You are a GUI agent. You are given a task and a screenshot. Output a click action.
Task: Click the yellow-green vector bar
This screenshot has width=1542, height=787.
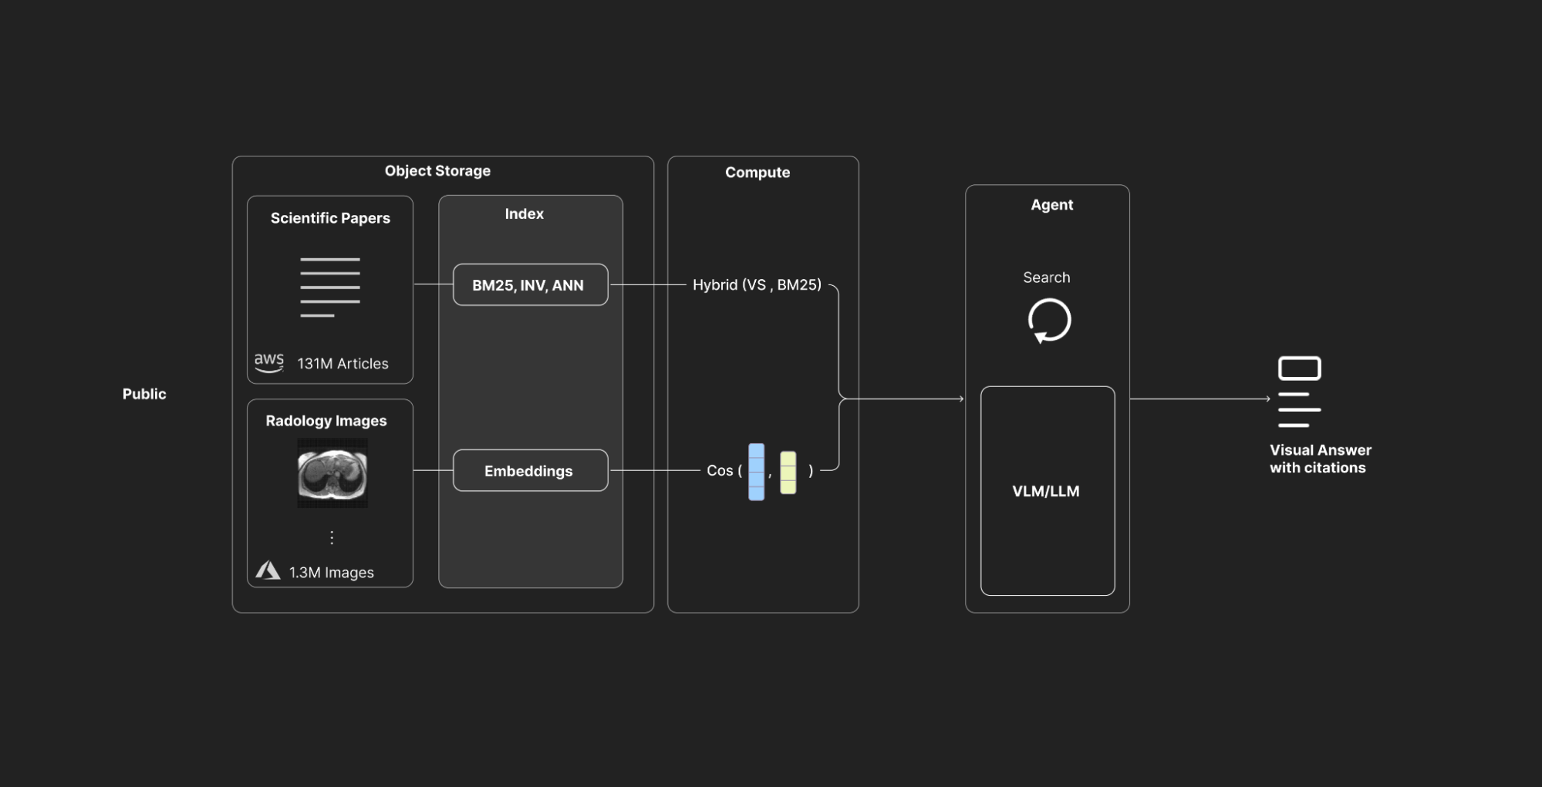[788, 473]
